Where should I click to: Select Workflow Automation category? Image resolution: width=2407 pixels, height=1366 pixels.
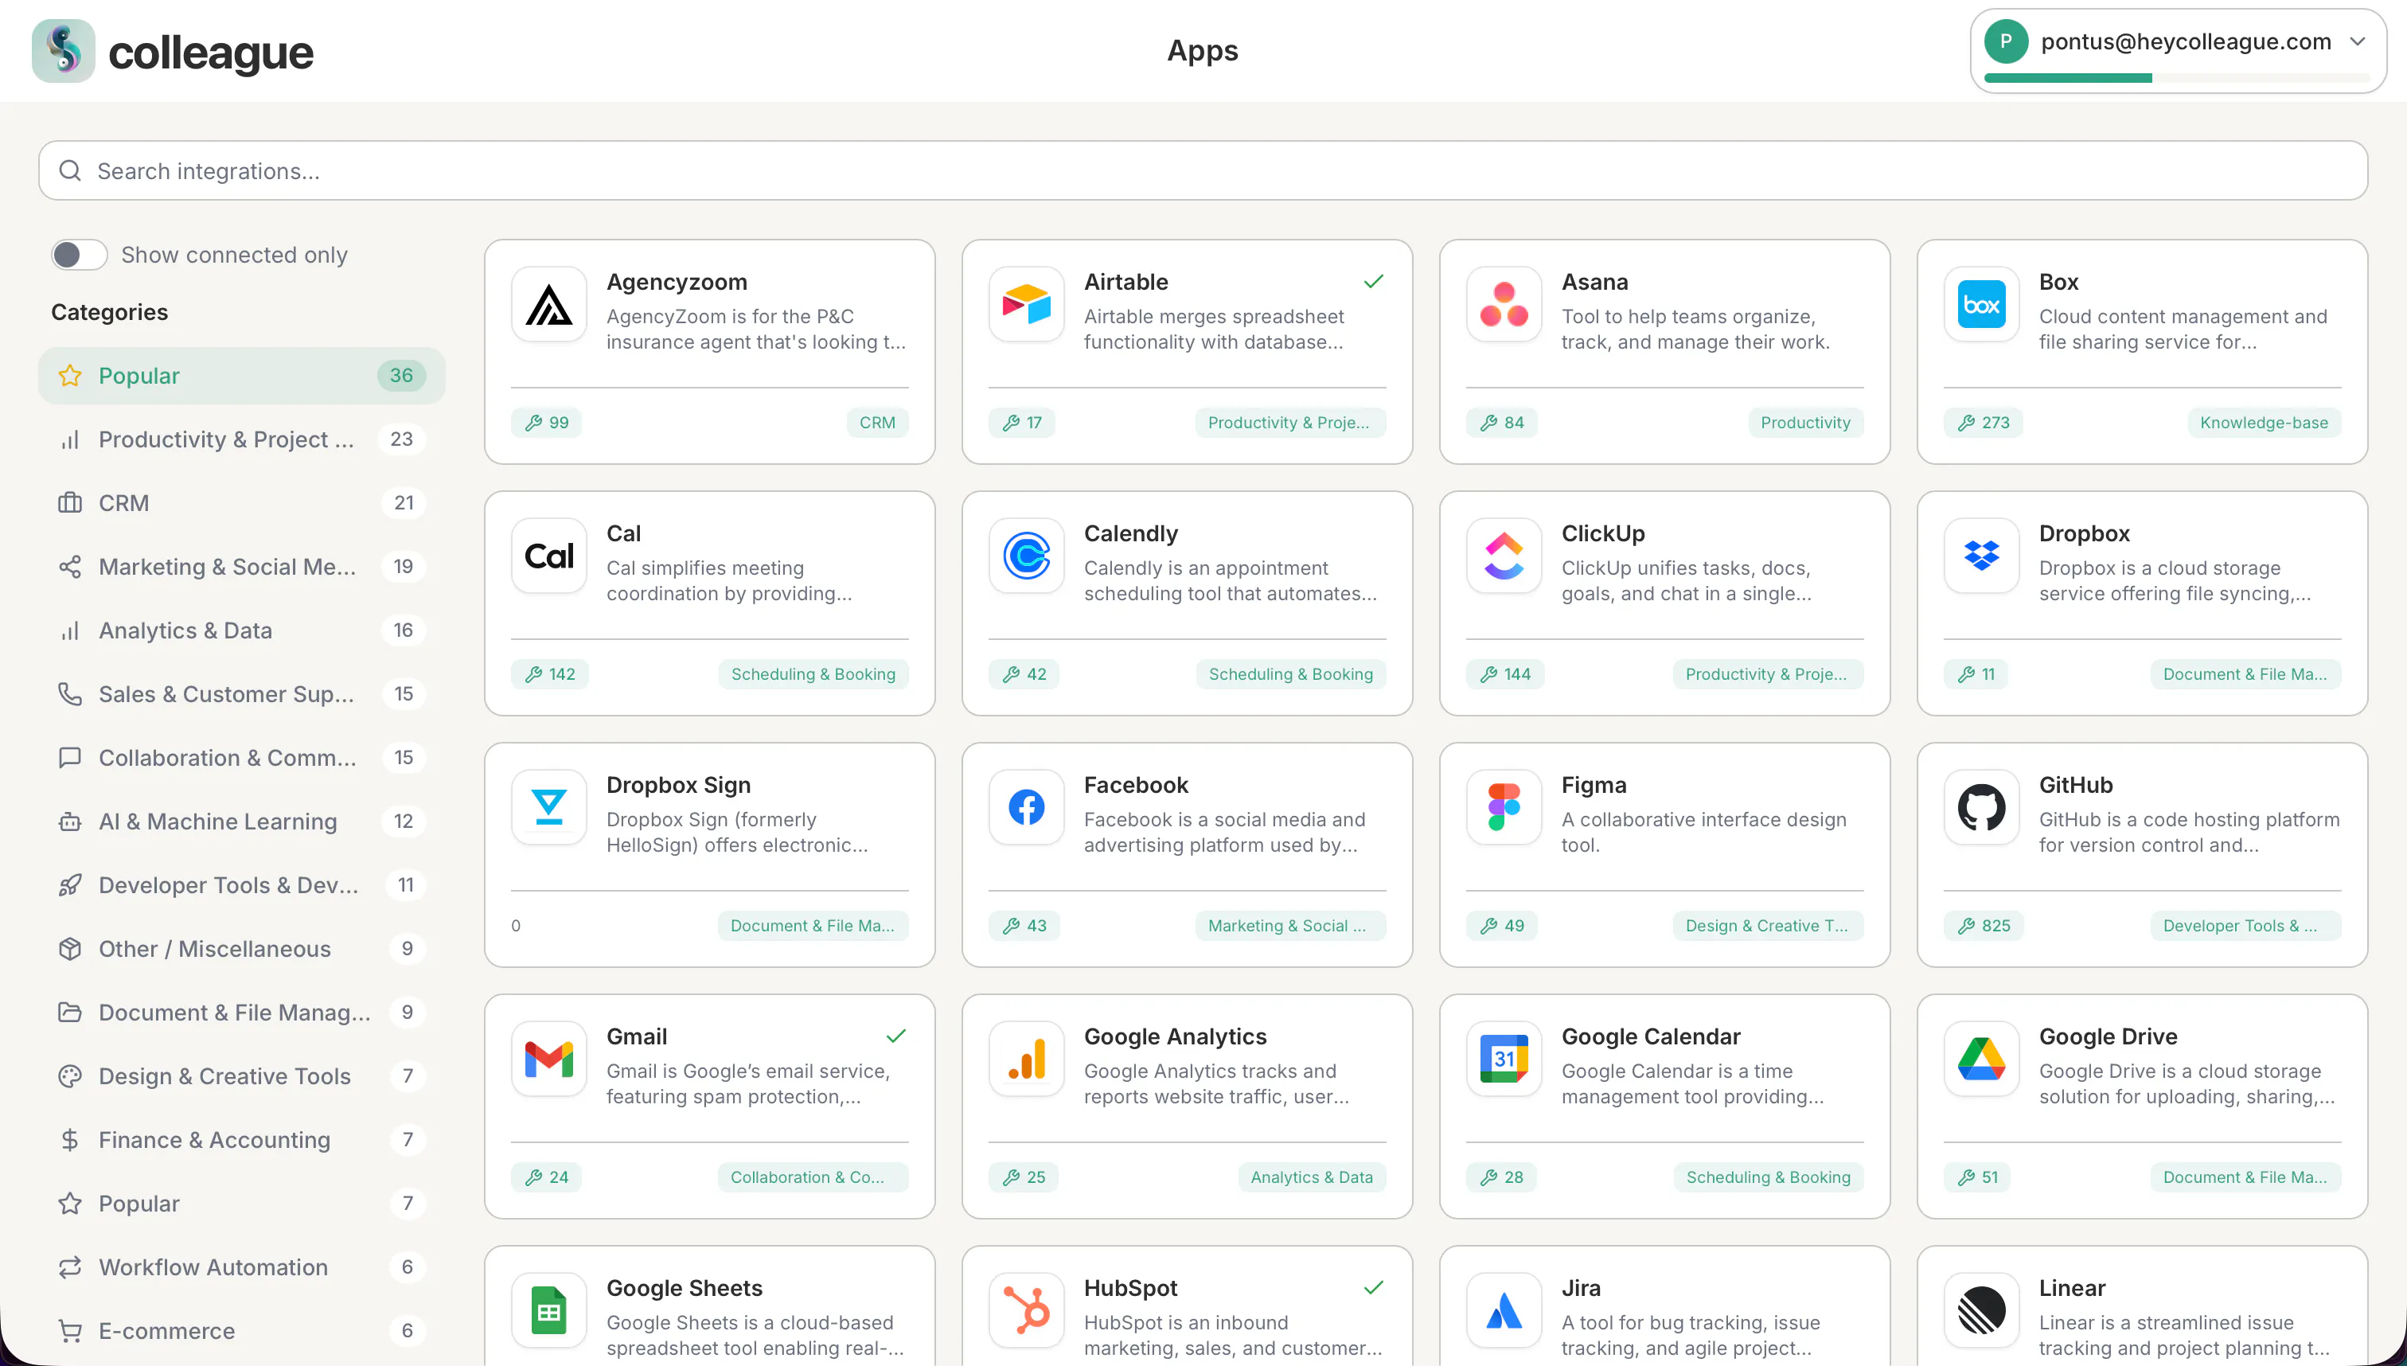[242, 1267]
